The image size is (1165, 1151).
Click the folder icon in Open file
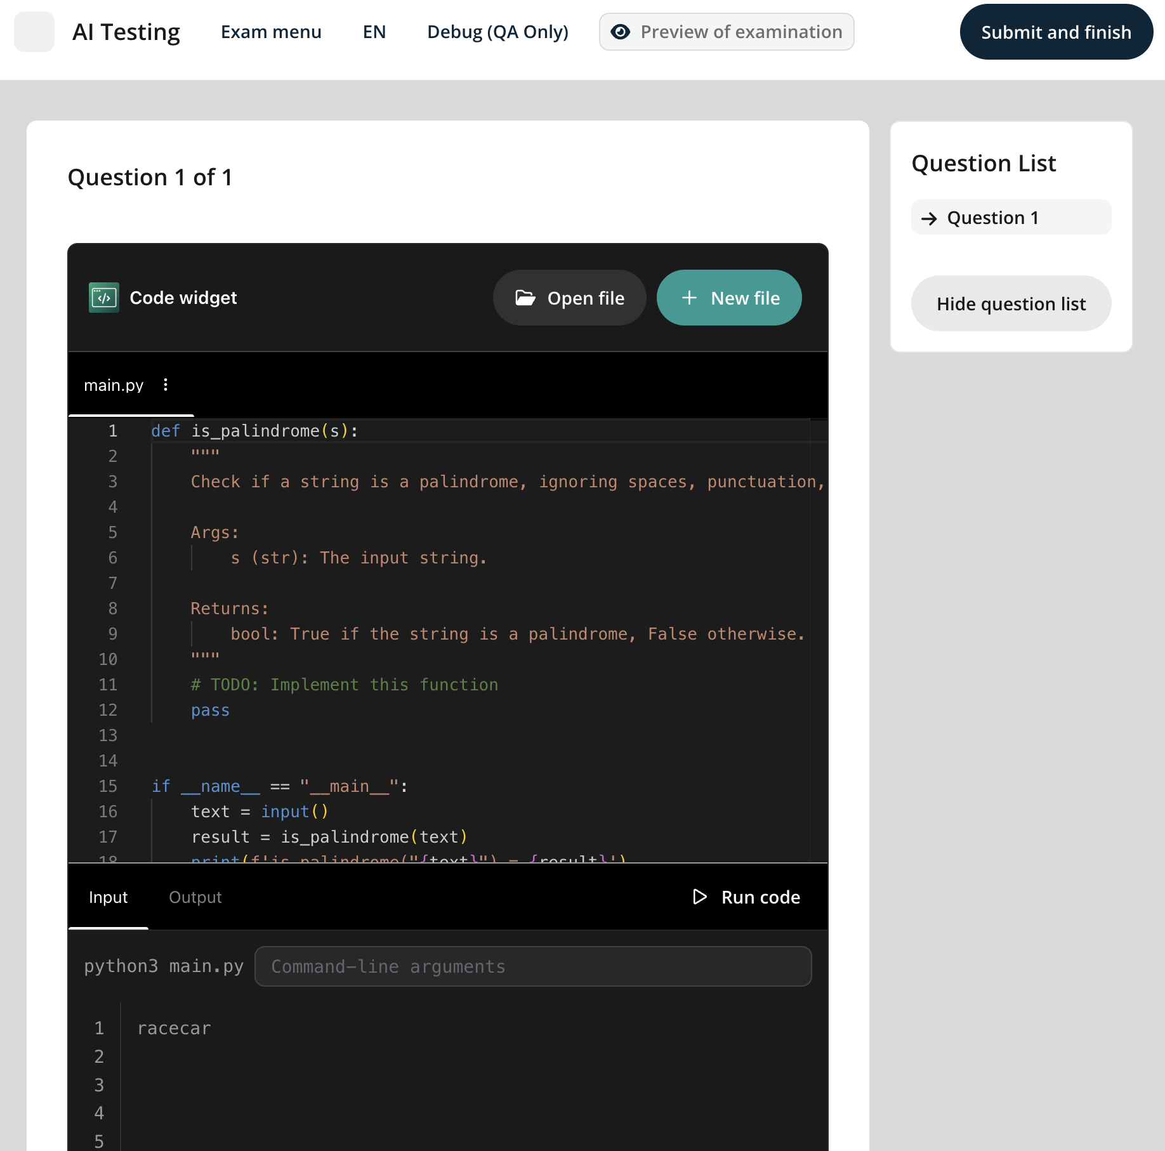pyautogui.click(x=525, y=298)
